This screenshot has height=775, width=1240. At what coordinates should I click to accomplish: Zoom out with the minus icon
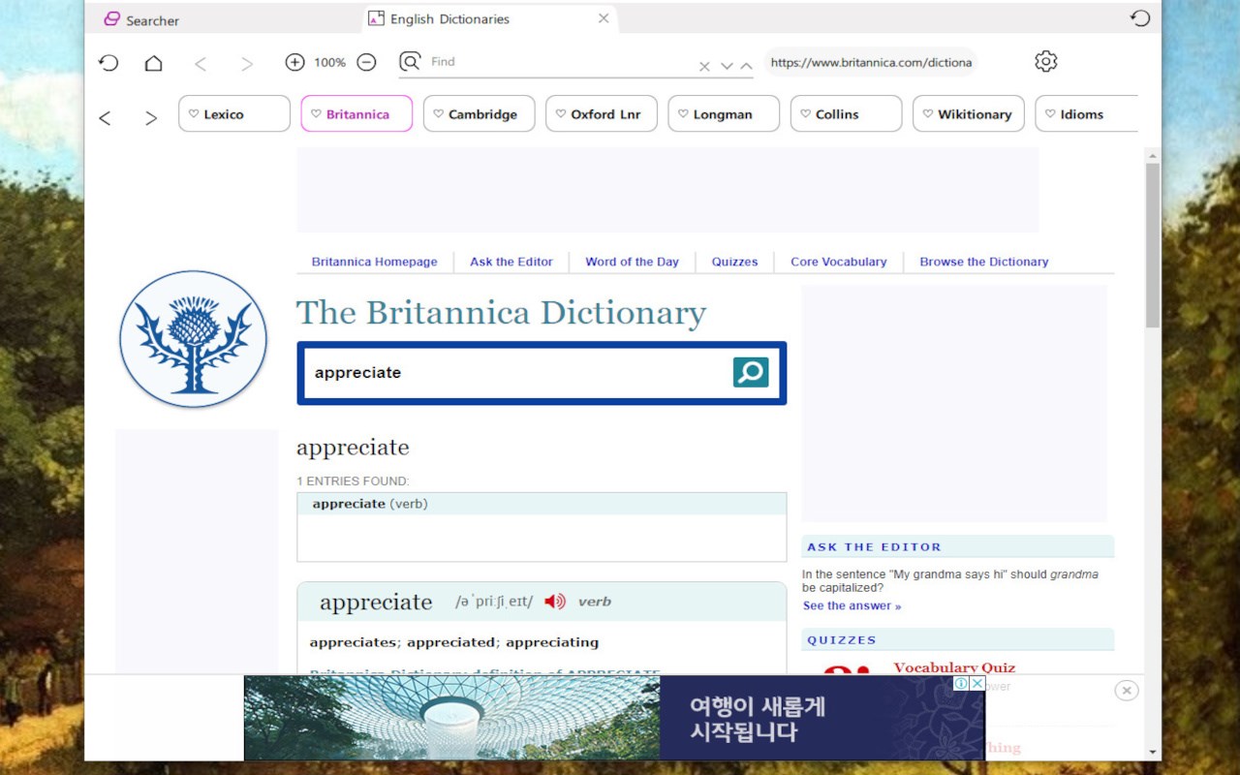pyautogui.click(x=366, y=62)
